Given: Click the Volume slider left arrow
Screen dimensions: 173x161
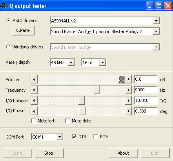Looking at the screenshot, I should 34,79.
